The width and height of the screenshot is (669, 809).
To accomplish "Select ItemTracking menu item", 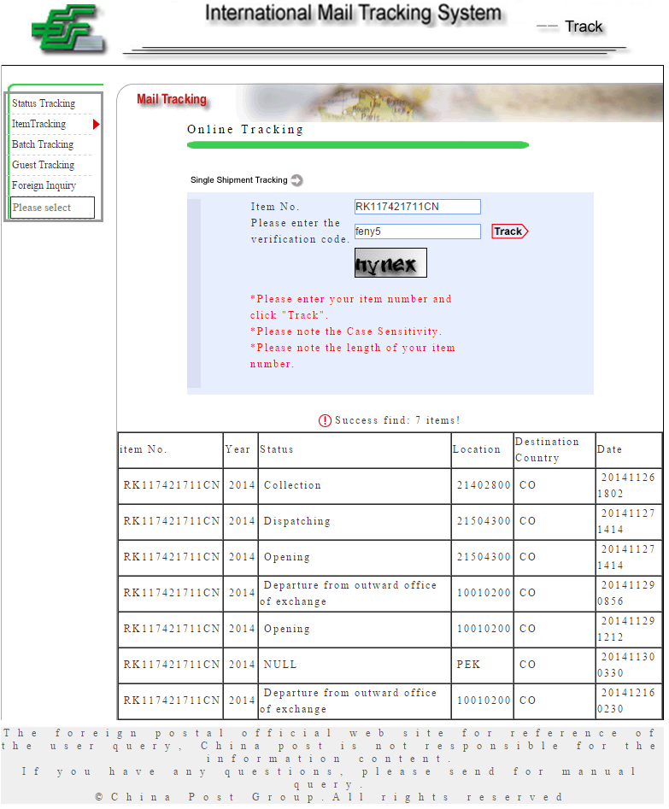I will [x=39, y=124].
